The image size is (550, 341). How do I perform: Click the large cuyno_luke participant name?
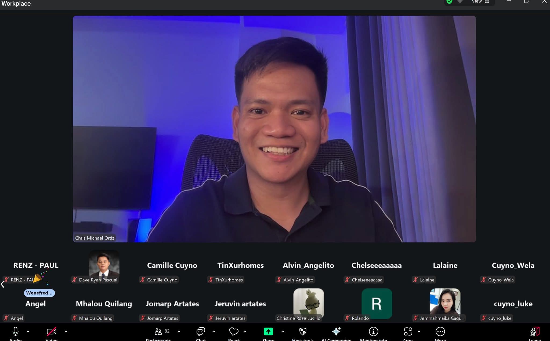513,304
